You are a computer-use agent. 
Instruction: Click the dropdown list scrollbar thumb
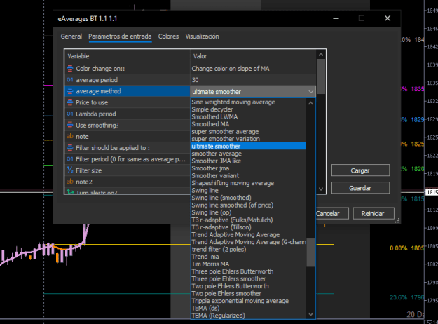pyautogui.click(x=310, y=252)
